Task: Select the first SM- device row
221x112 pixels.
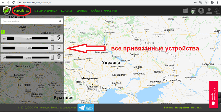Action: (32, 38)
